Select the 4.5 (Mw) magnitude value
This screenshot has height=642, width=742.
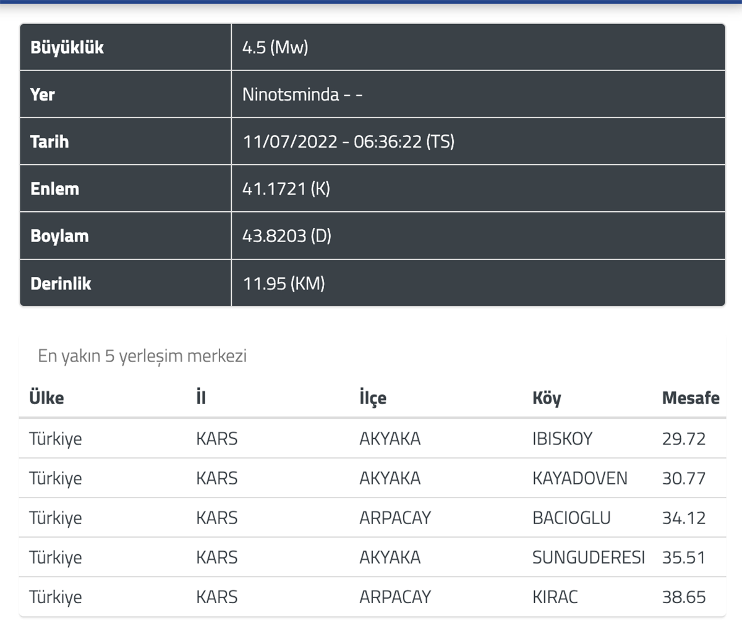click(x=275, y=48)
